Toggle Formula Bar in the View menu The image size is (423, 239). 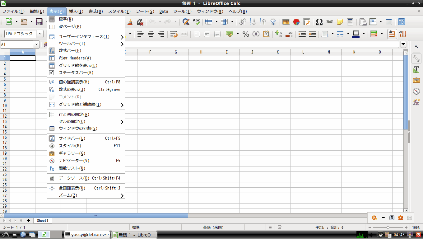86,50
